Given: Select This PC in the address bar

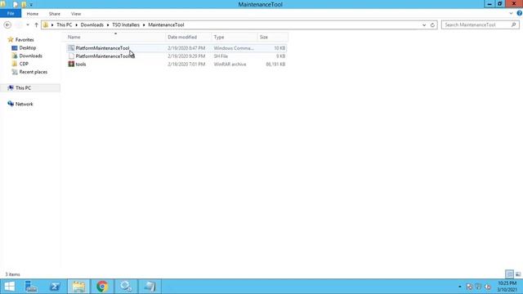Looking at the screenshot, I should tap(64, 25).
